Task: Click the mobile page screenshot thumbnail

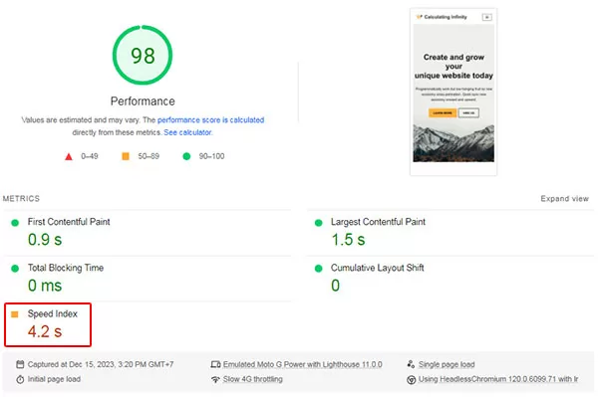Action: (x=453, y=92)
